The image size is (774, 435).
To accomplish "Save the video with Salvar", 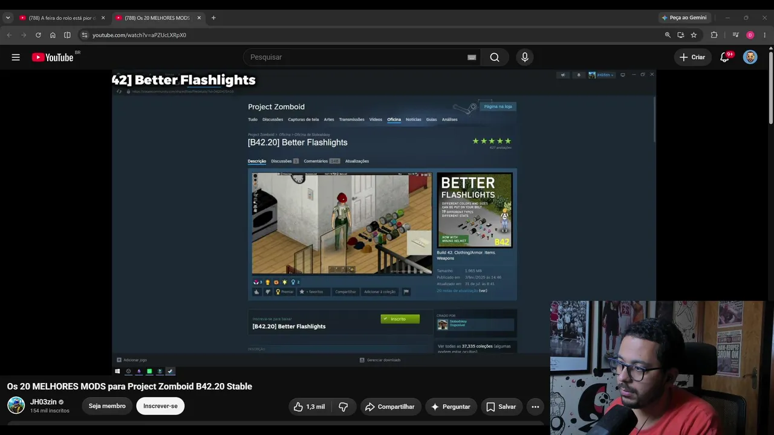I will [501, 407].
